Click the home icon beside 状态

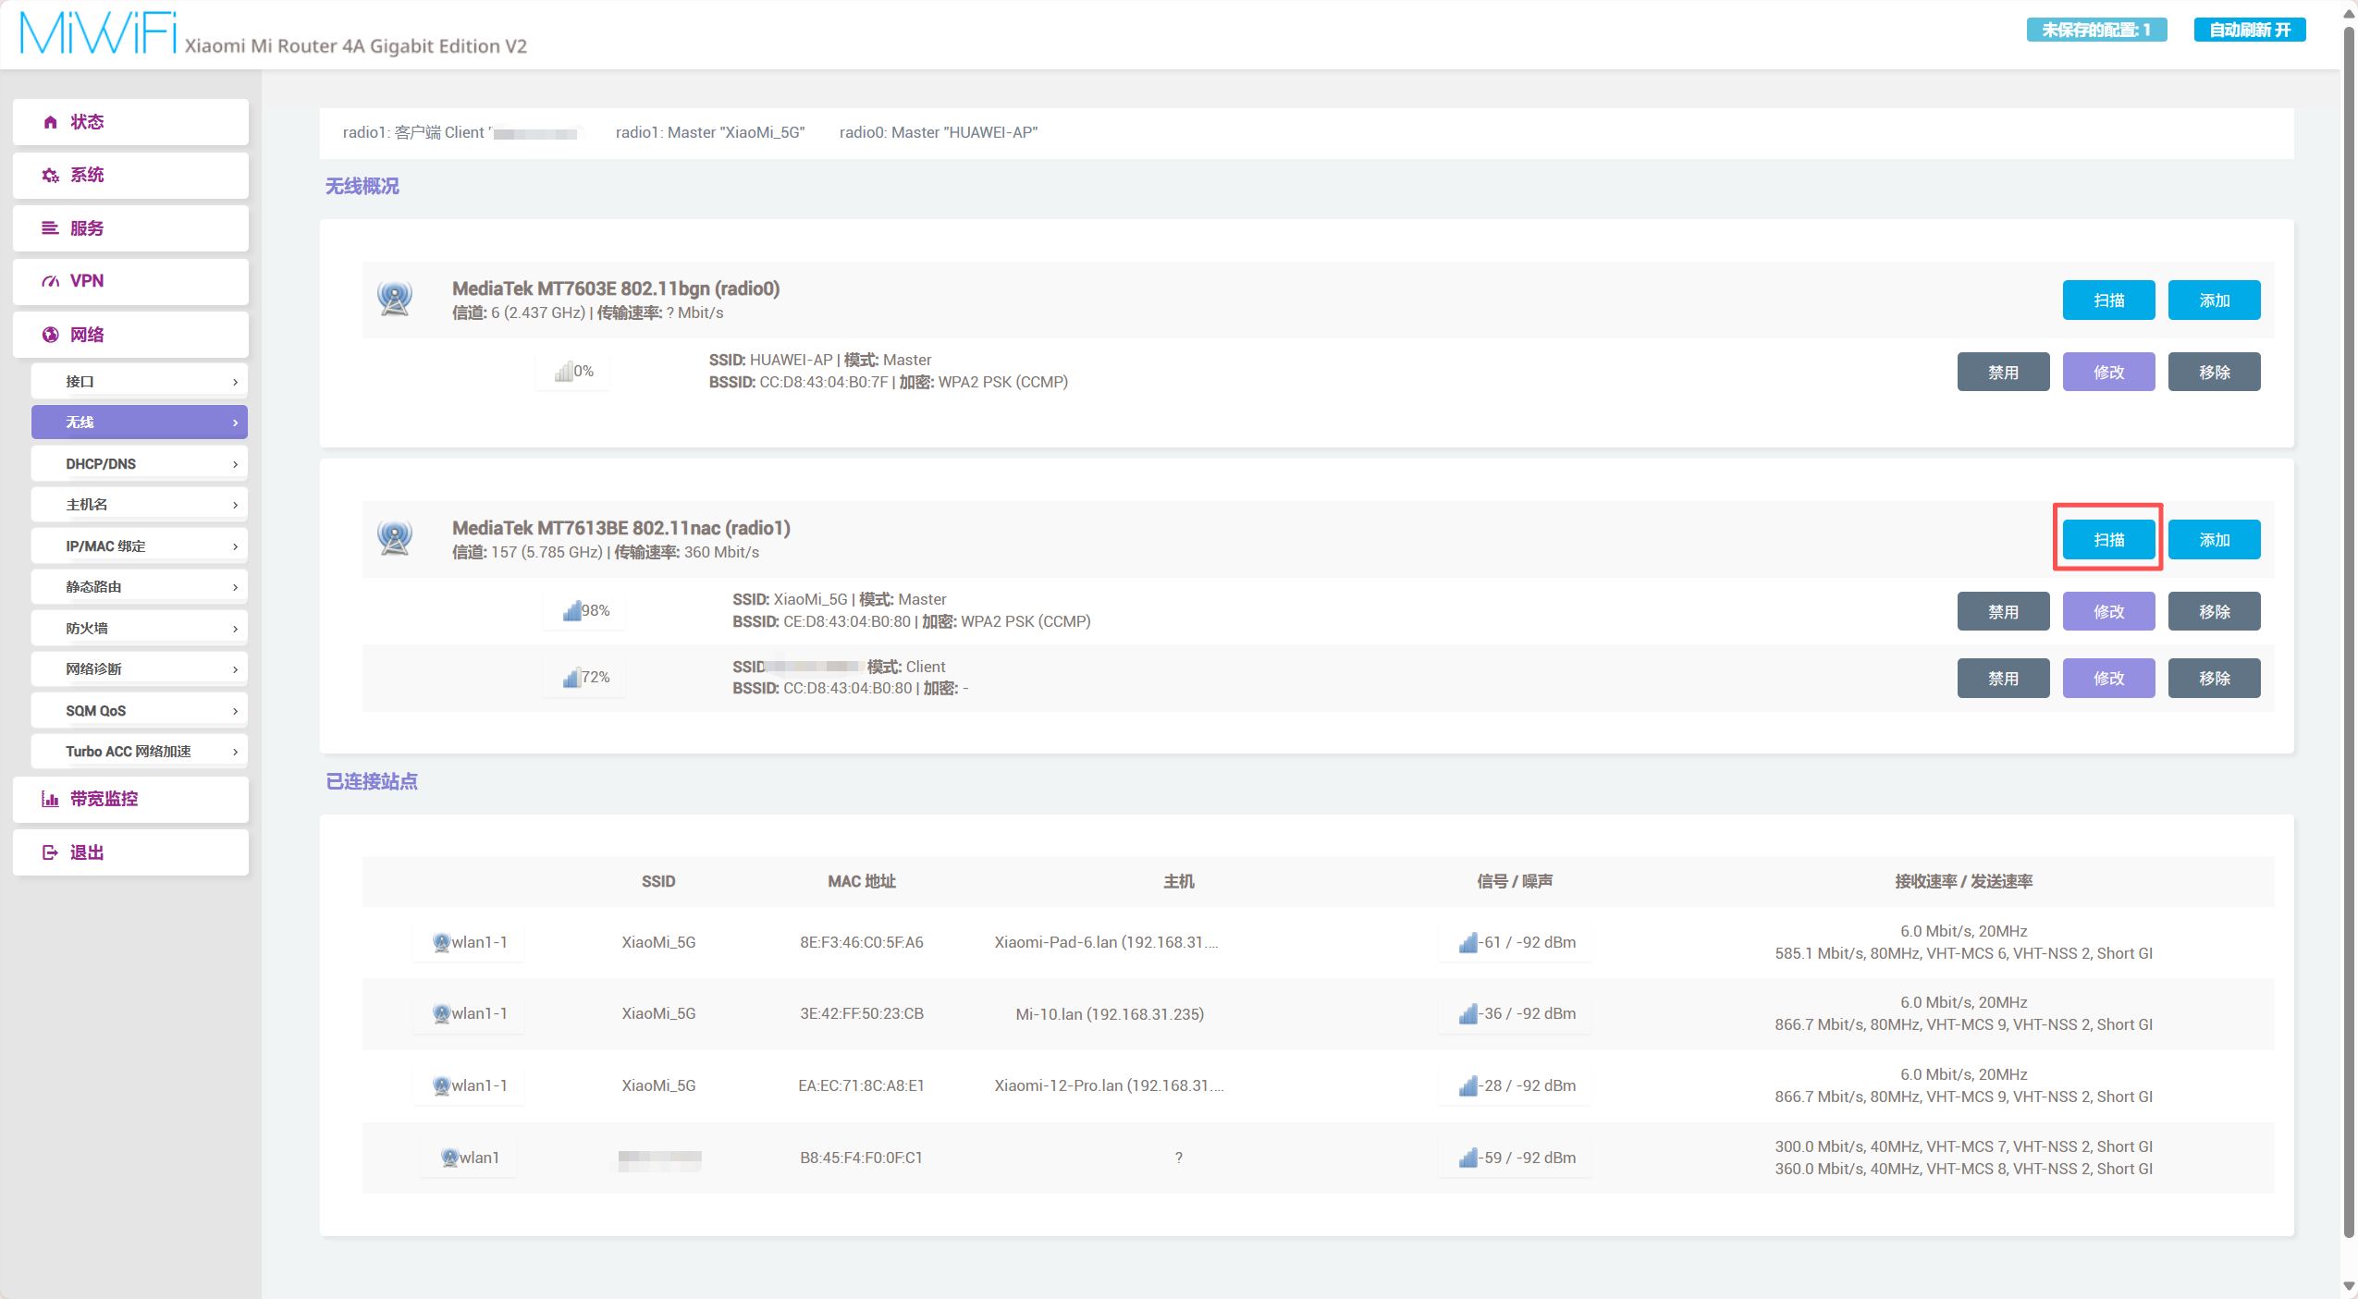[x=51, y=122]
